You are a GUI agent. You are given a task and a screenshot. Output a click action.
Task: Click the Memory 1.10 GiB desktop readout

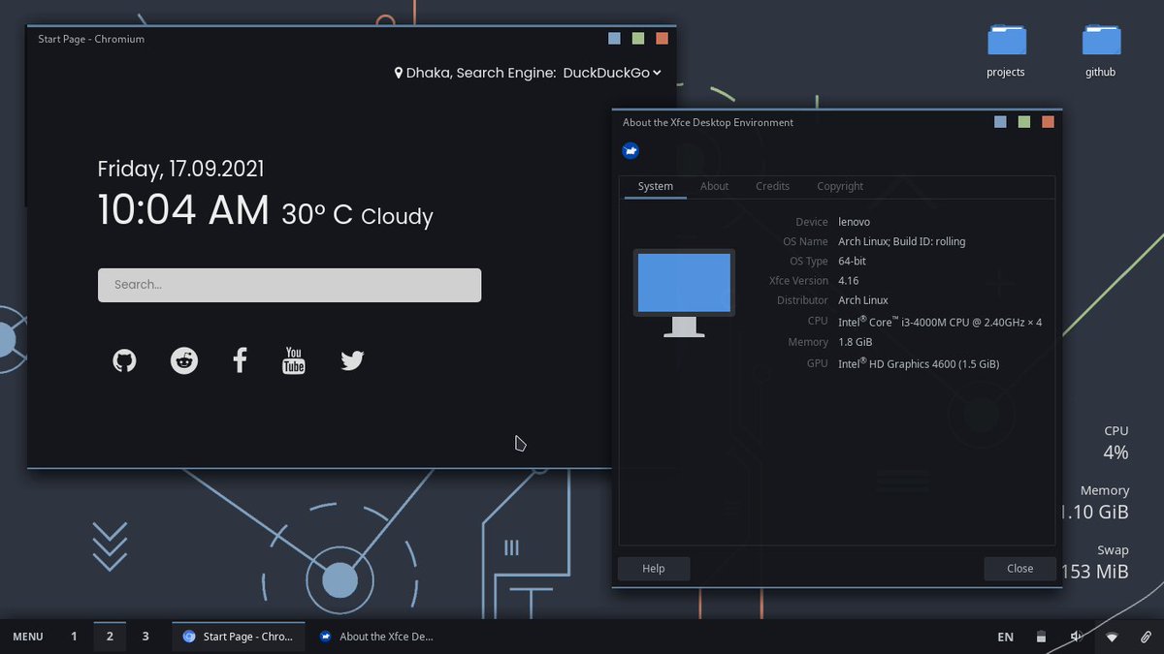(x=1095, y=502)
